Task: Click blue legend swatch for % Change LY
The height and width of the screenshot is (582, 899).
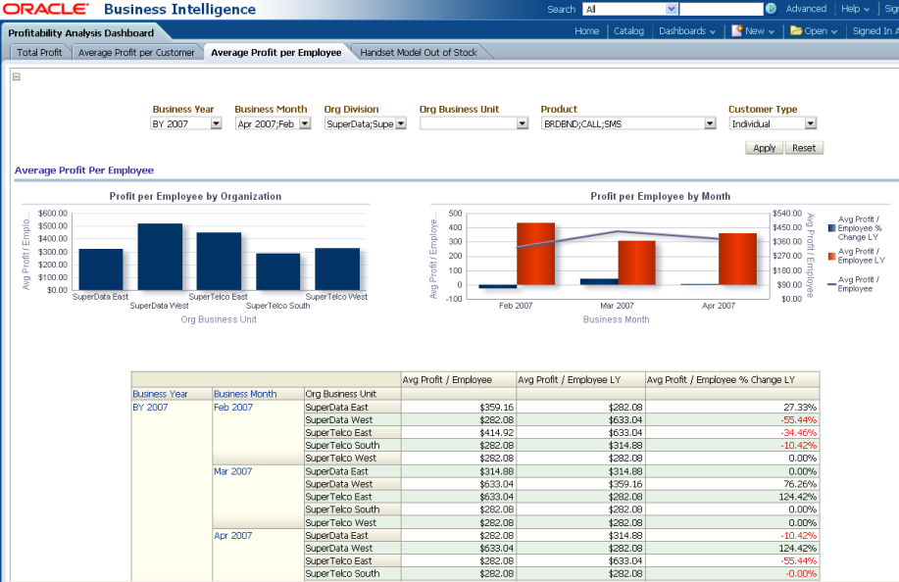Action: 831,228
